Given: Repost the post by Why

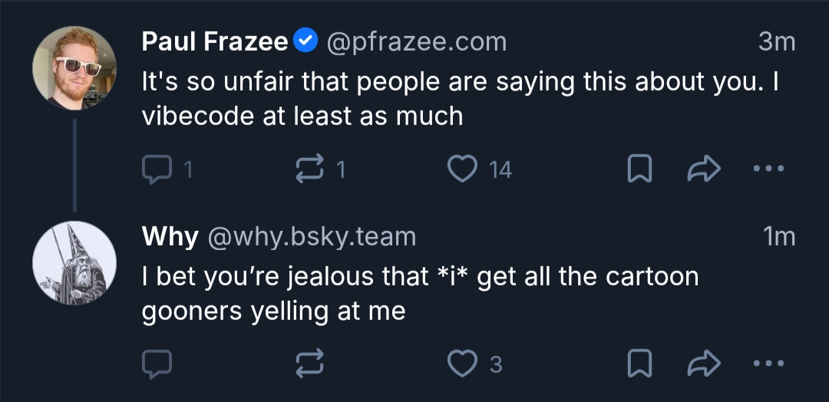Looking at the screenshot, I should [x=311, y=365].
